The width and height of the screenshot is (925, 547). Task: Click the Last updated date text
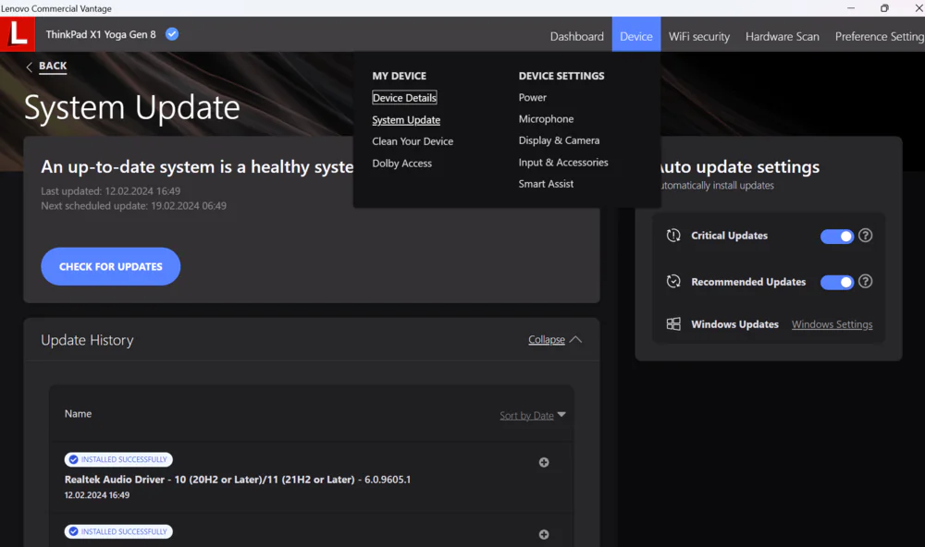(110, 191)
